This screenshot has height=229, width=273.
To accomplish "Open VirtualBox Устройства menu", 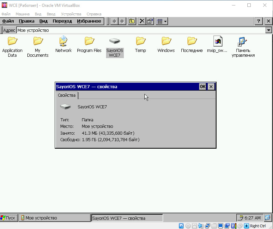I will (71, 14).
